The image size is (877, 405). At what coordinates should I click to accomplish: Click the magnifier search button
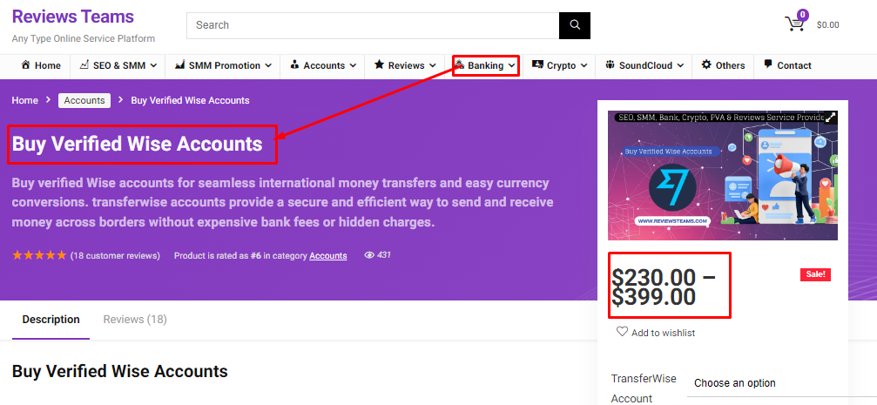coord(575,25)
